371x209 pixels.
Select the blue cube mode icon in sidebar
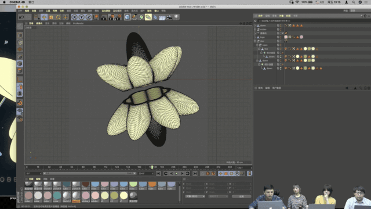(x=20, y=63)
